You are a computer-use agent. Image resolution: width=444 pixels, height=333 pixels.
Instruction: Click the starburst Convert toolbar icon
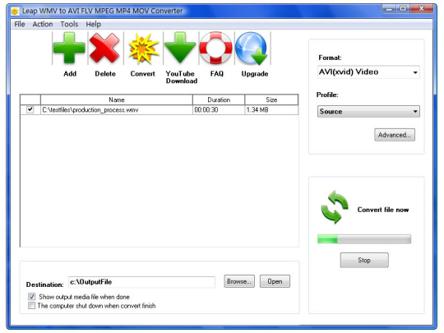(143, 49)
